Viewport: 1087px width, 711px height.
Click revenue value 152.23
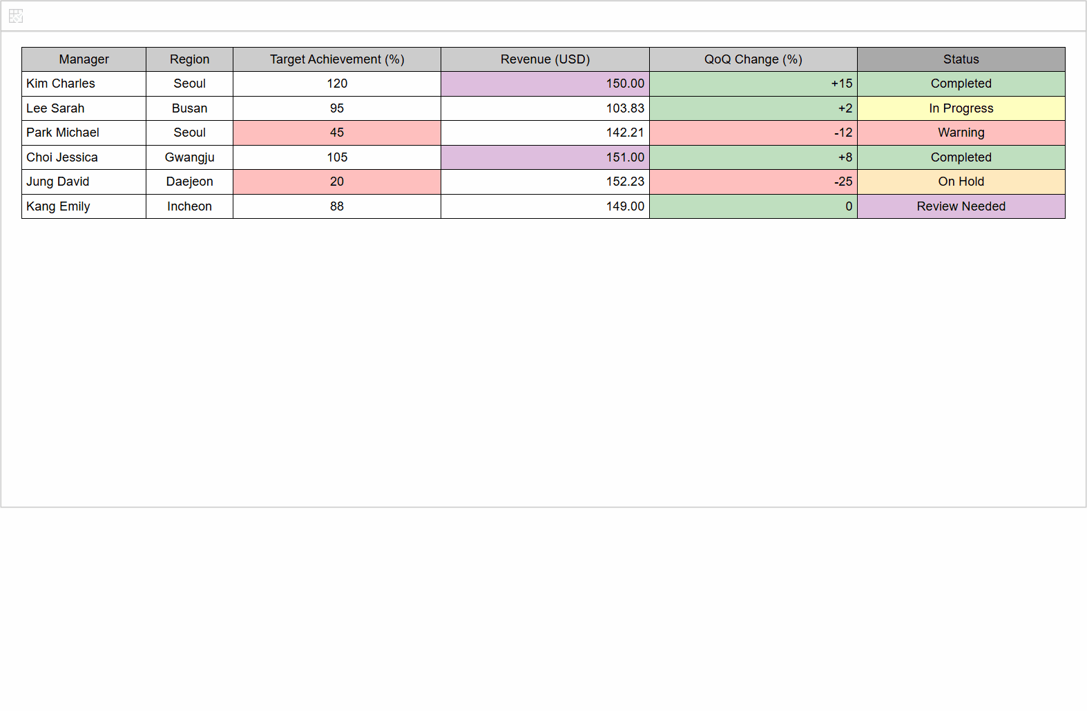(545, 182)
